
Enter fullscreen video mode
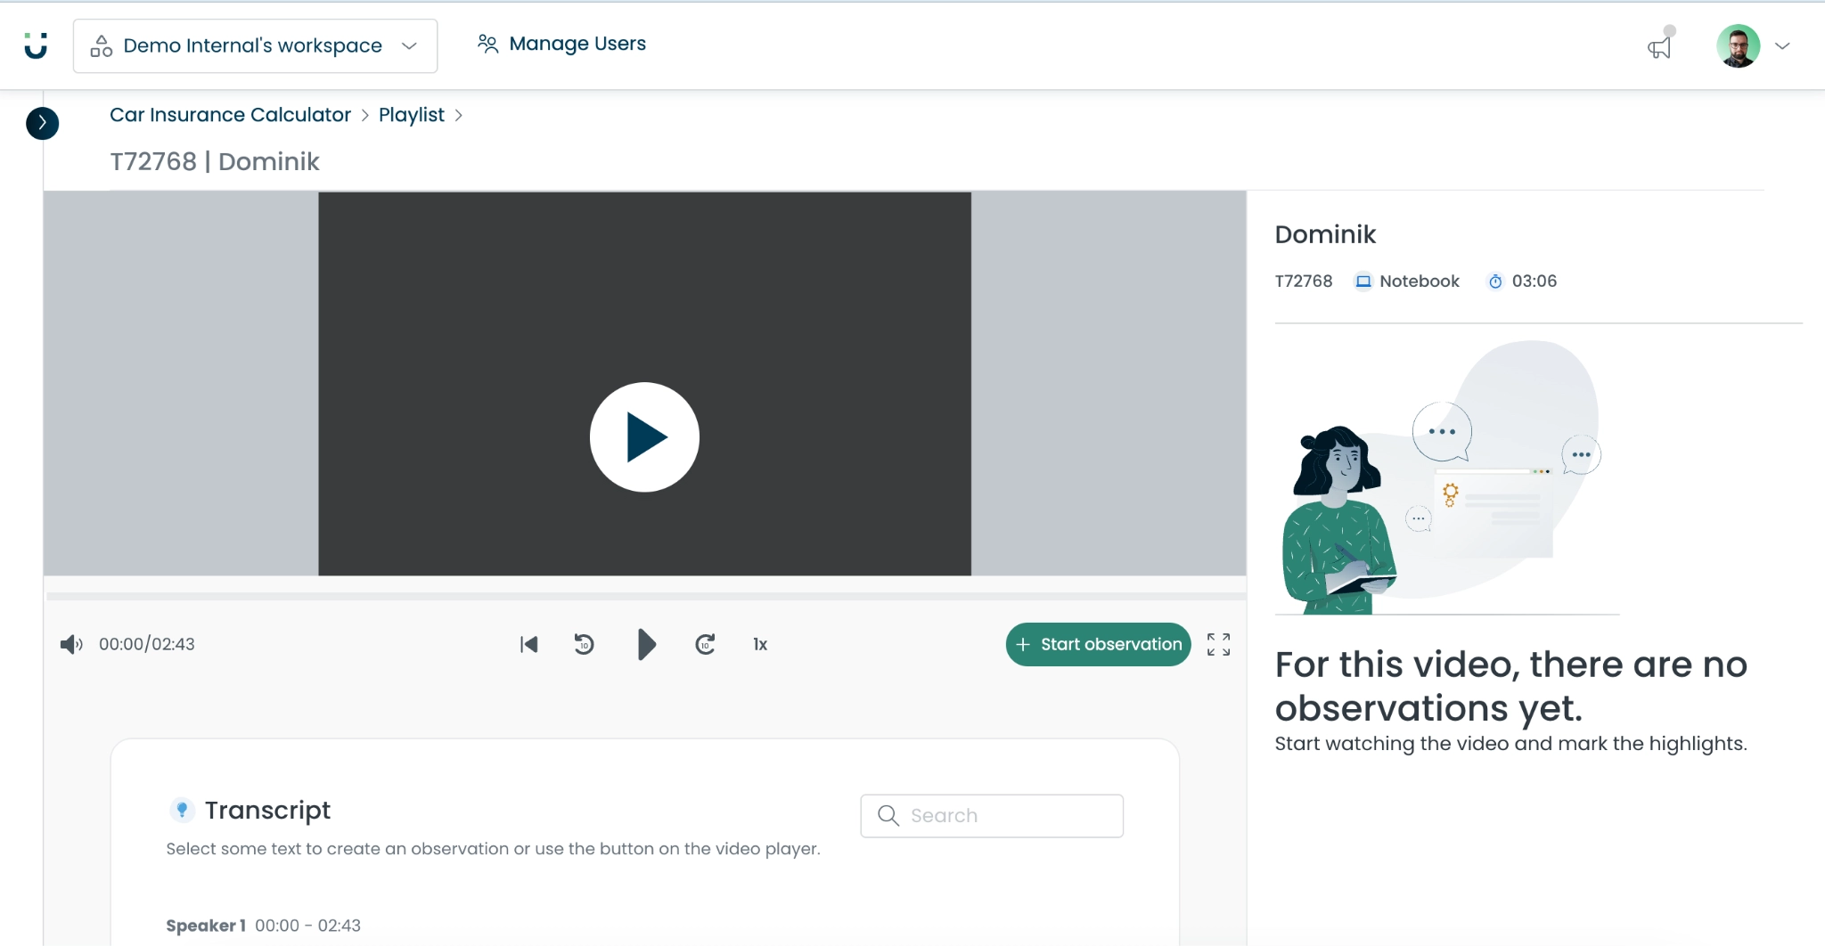tap(1218, 644)
